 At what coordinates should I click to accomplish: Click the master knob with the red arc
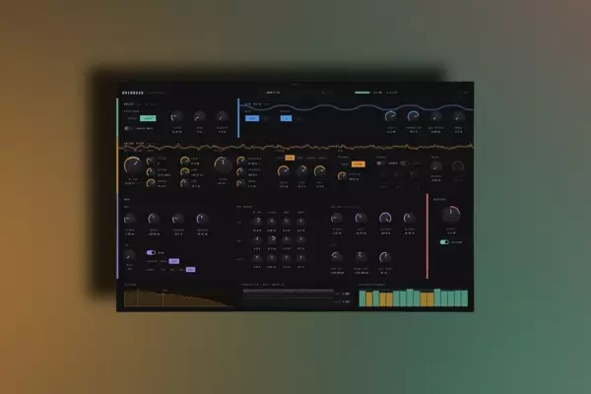coord(451,215)
